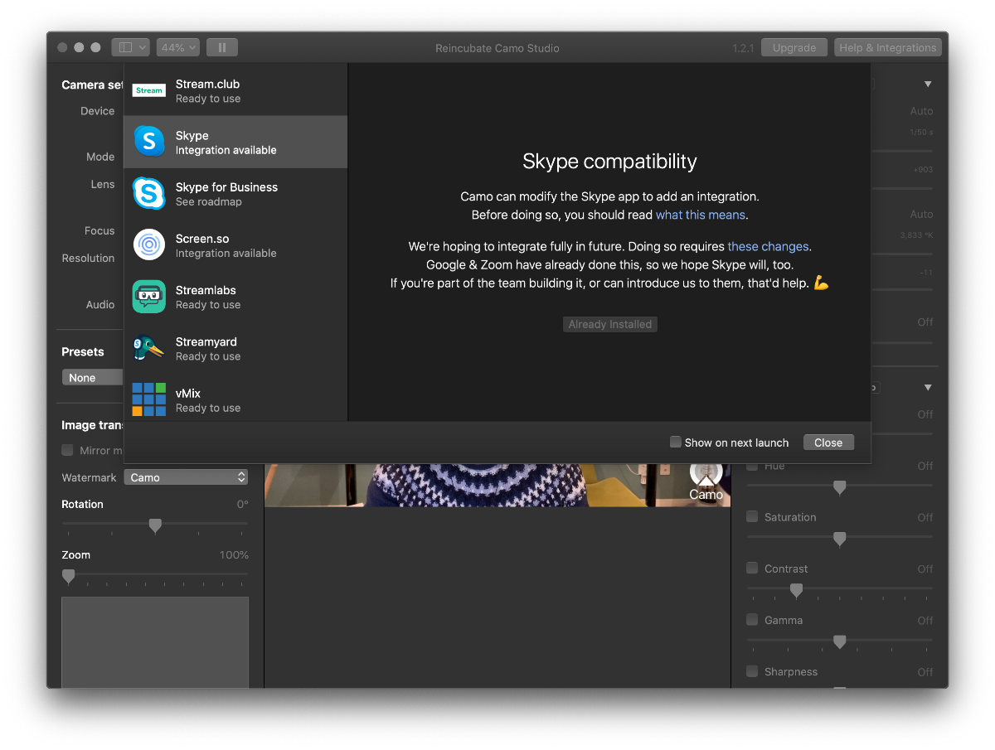This screenshot has height=750, width=995.
Task: Open Help & Integrations
Action: coord(888,47)
